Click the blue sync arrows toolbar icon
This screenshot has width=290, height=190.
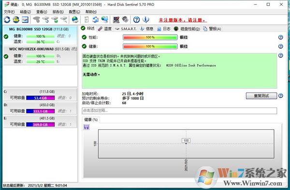coord(95,20)
